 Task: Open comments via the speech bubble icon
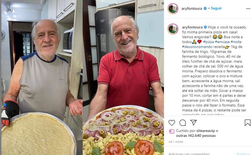[x=182, y=123]
